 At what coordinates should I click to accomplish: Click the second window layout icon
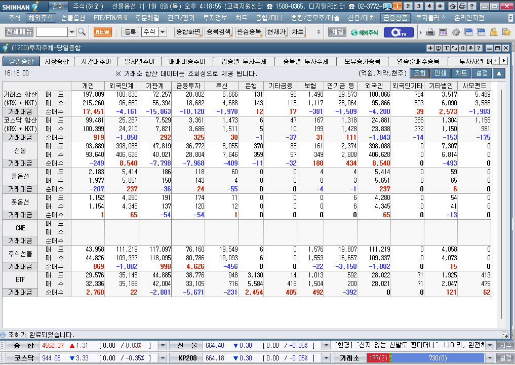click(481, 32)
